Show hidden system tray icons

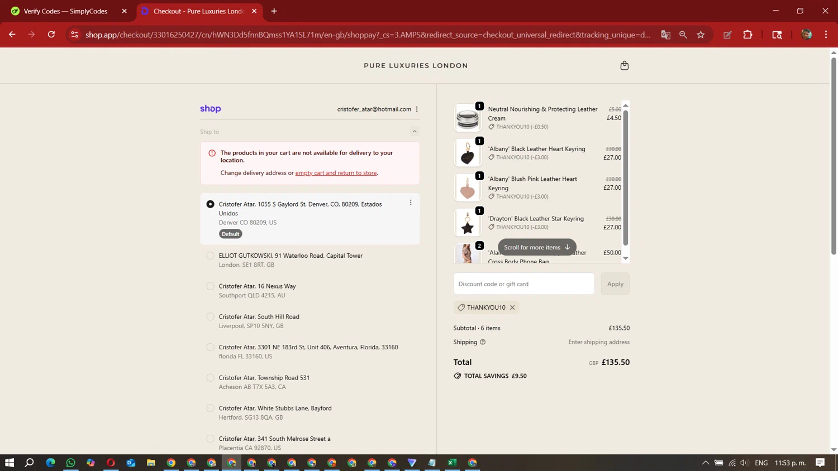pyautogui.click(x=705, y=463)
